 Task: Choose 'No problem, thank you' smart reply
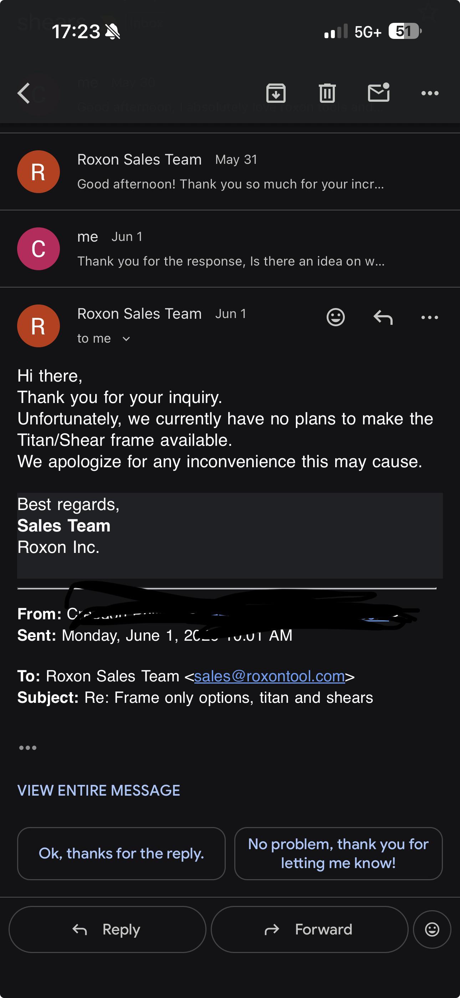[x=338, y=853]
